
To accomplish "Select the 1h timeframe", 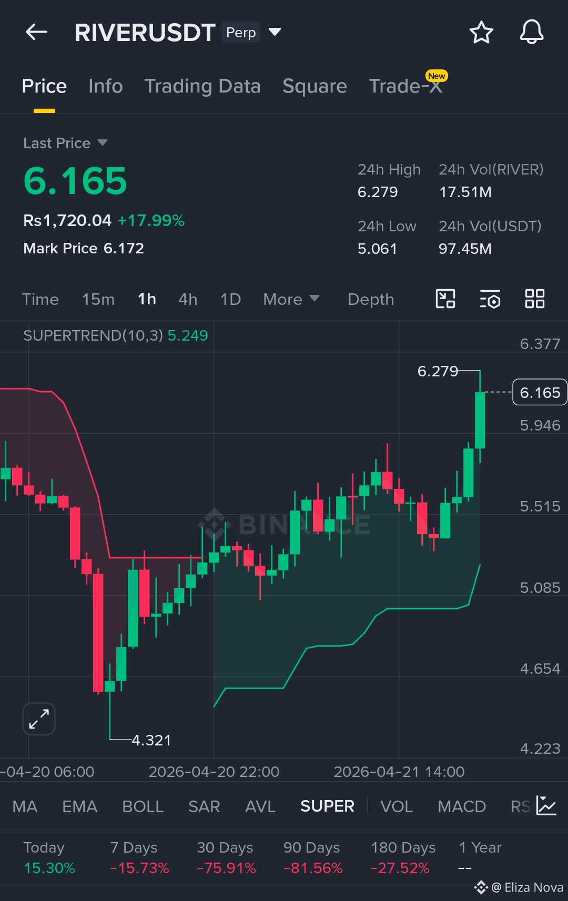I will pyautogui.click(x=147, y=299).
